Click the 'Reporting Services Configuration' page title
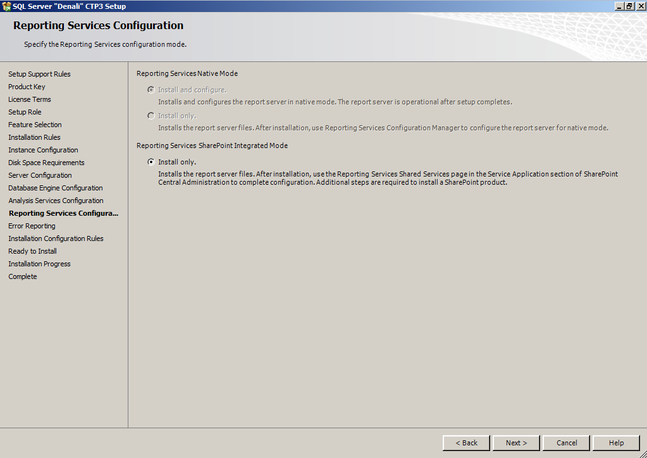647x458 pixels. 98,25
